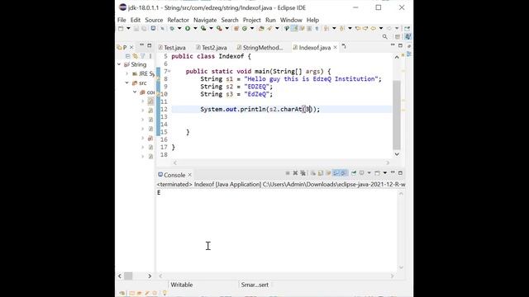Click Collapse All in Package Explorer

pyautogui.click(x=127, y=56)
